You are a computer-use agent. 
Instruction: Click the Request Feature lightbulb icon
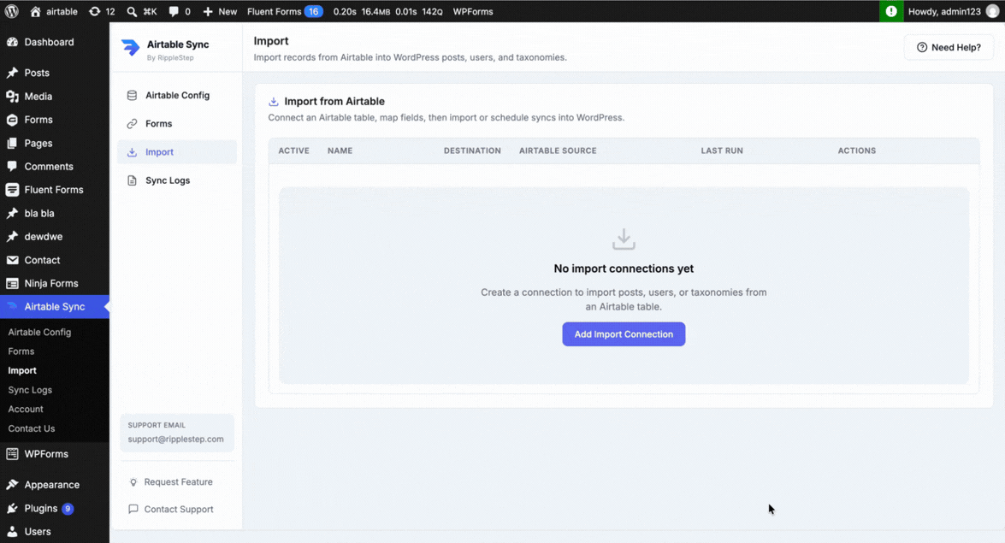(x=133, y=482)
